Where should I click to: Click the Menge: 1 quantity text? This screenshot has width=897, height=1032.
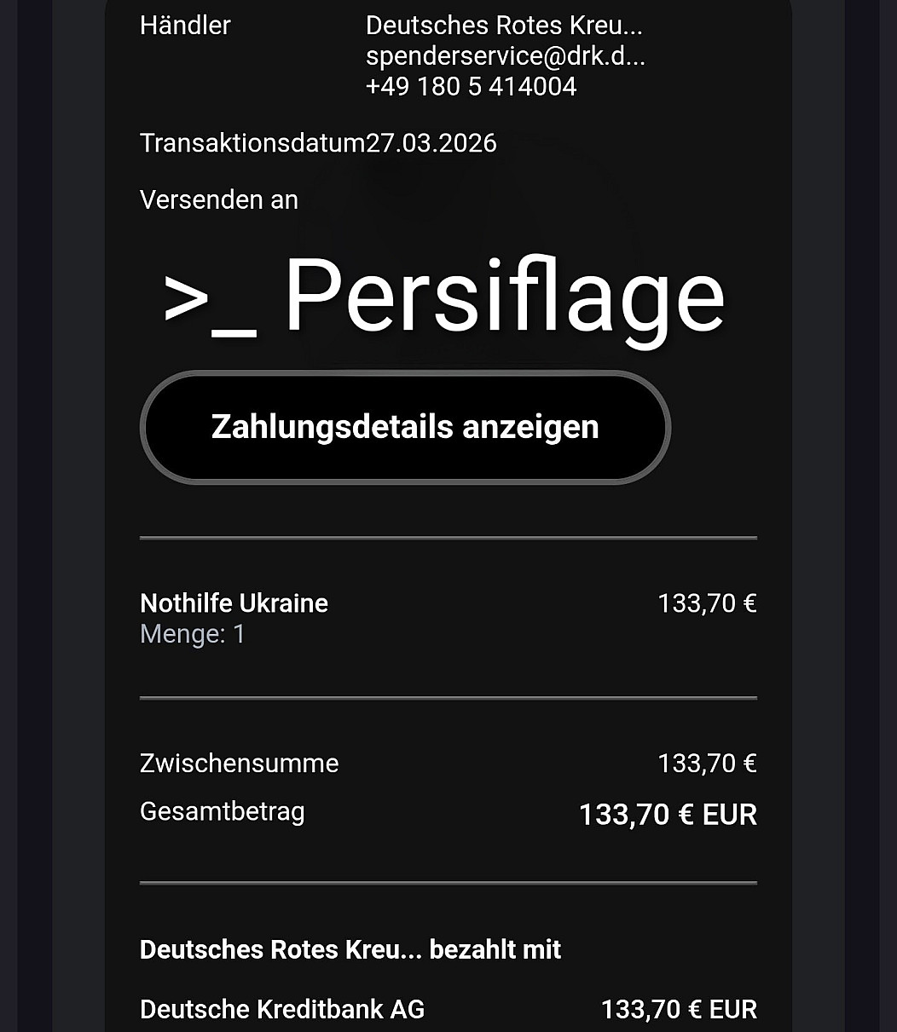pos(192,634)
